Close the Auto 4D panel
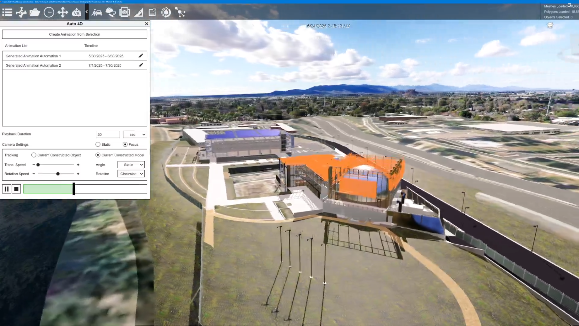Screen dimensions: 579x326 (147, 24)
